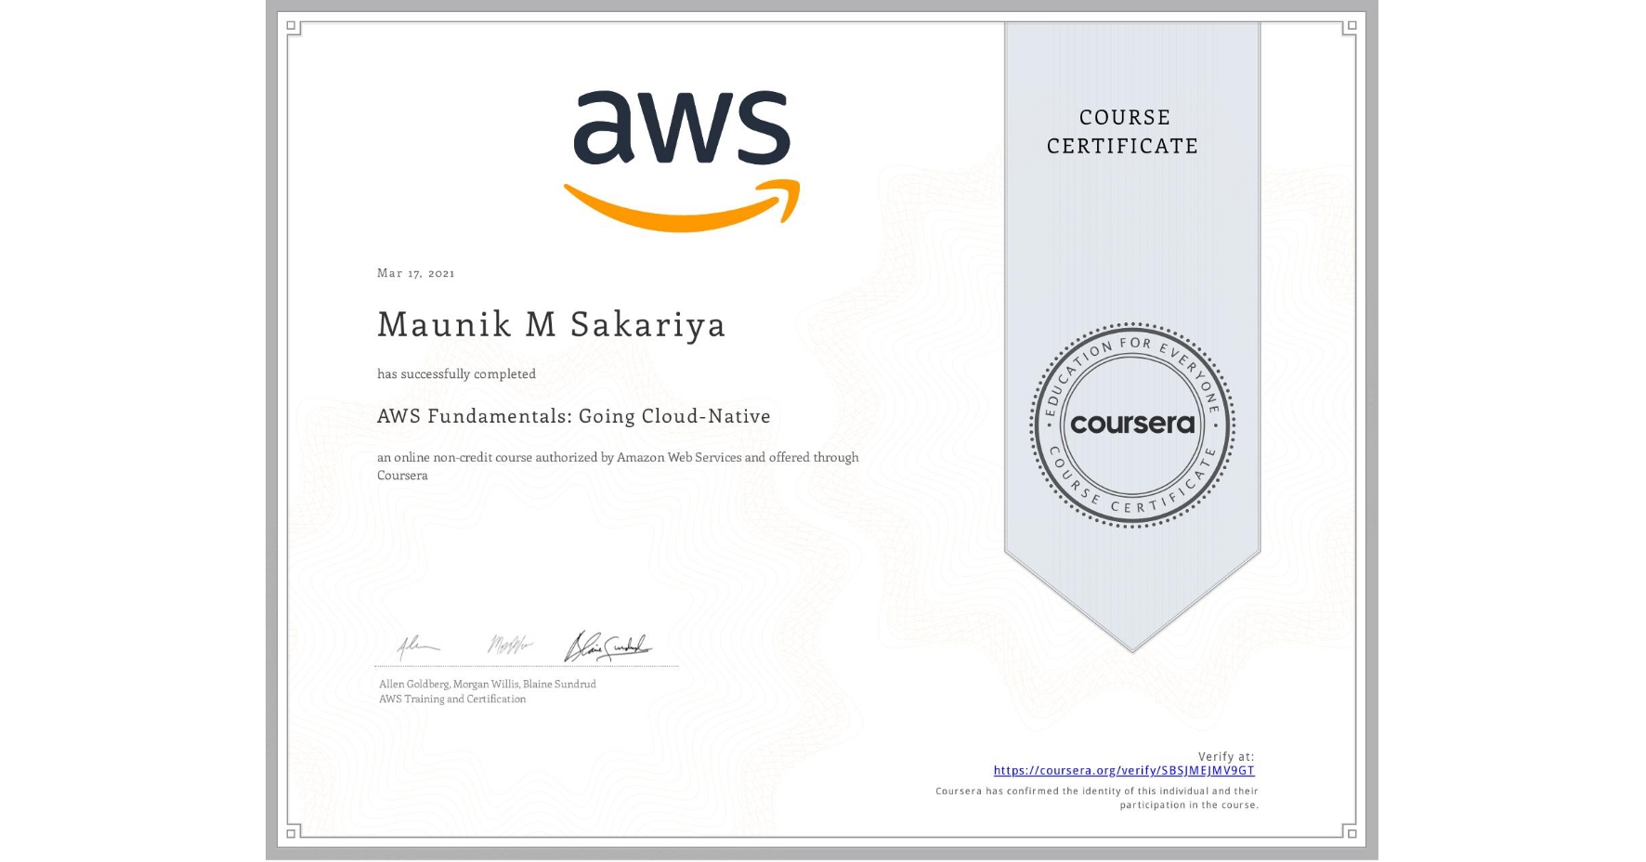1646x862 pixels.
Task: Click the Blaine Sundrud signature
Action: [608, 646]
